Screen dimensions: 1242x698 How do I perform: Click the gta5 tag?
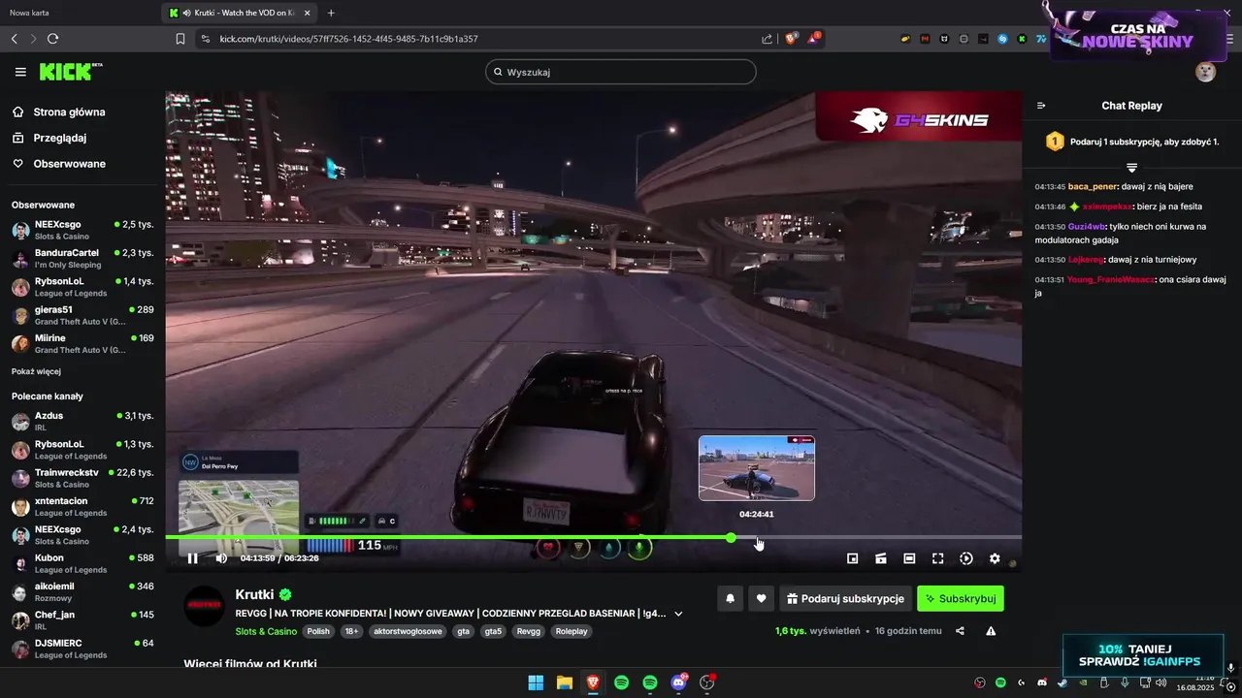tap(495, 631)
